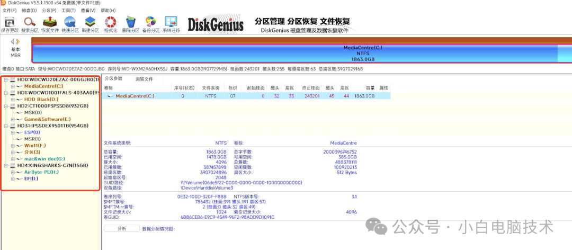
Task: Open the 帮助(H) menu
Action: (x=108, y=10)
